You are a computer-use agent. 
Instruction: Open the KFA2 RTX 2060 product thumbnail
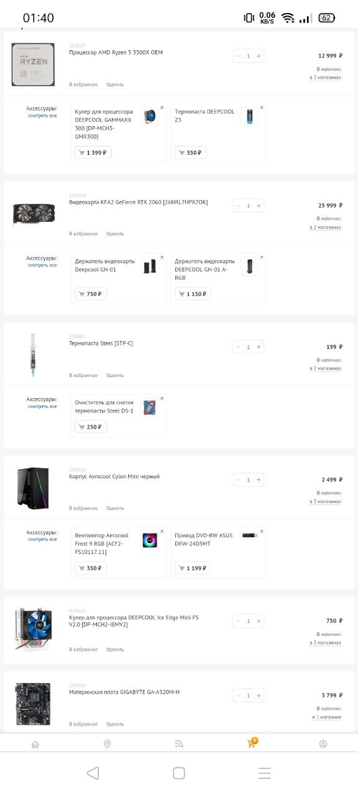[34, 214]
